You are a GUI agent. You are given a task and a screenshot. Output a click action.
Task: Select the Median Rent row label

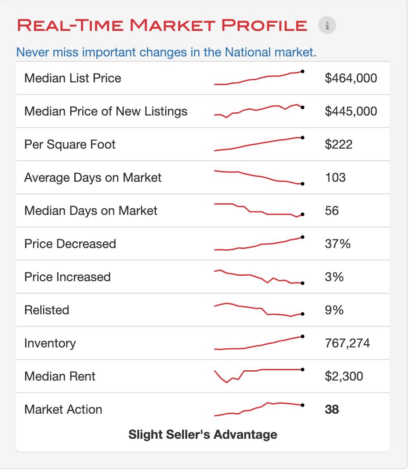point(60,376)
